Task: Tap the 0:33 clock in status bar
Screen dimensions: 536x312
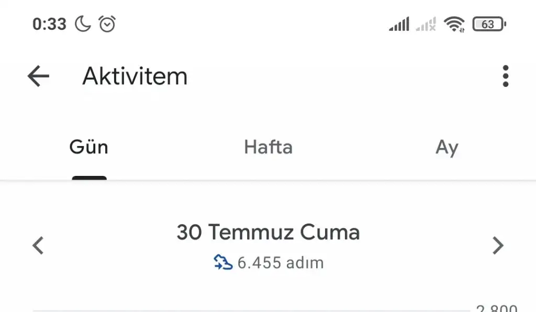Action: (49, 24)
